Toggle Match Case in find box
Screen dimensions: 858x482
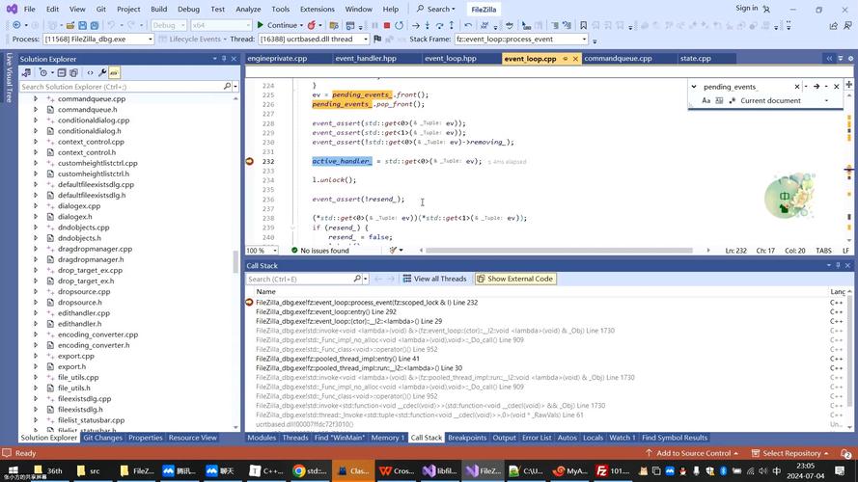(706, 100)
